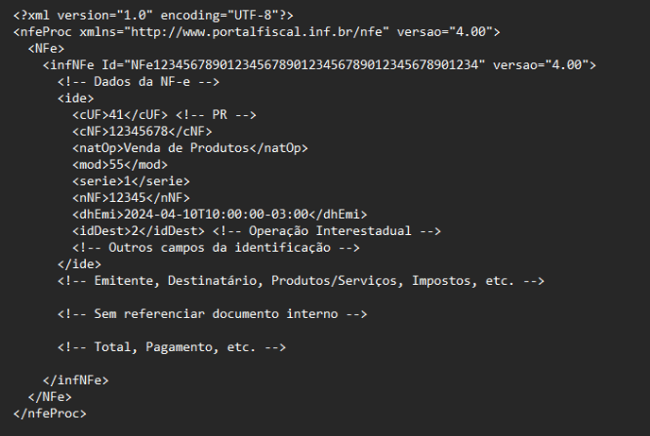Click the xml version declaration line
This screenshot has width=650, height=436.
point(153,15)
